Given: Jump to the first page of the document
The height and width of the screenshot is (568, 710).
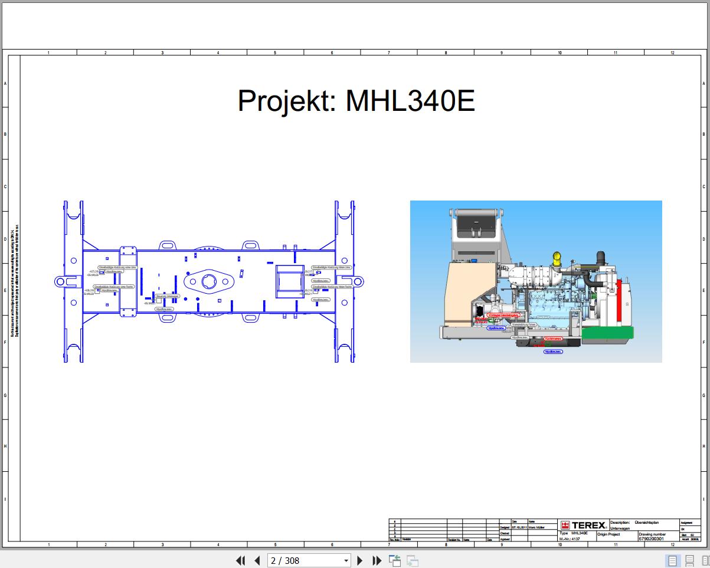Looking at the screenshot, I should 240,560.
